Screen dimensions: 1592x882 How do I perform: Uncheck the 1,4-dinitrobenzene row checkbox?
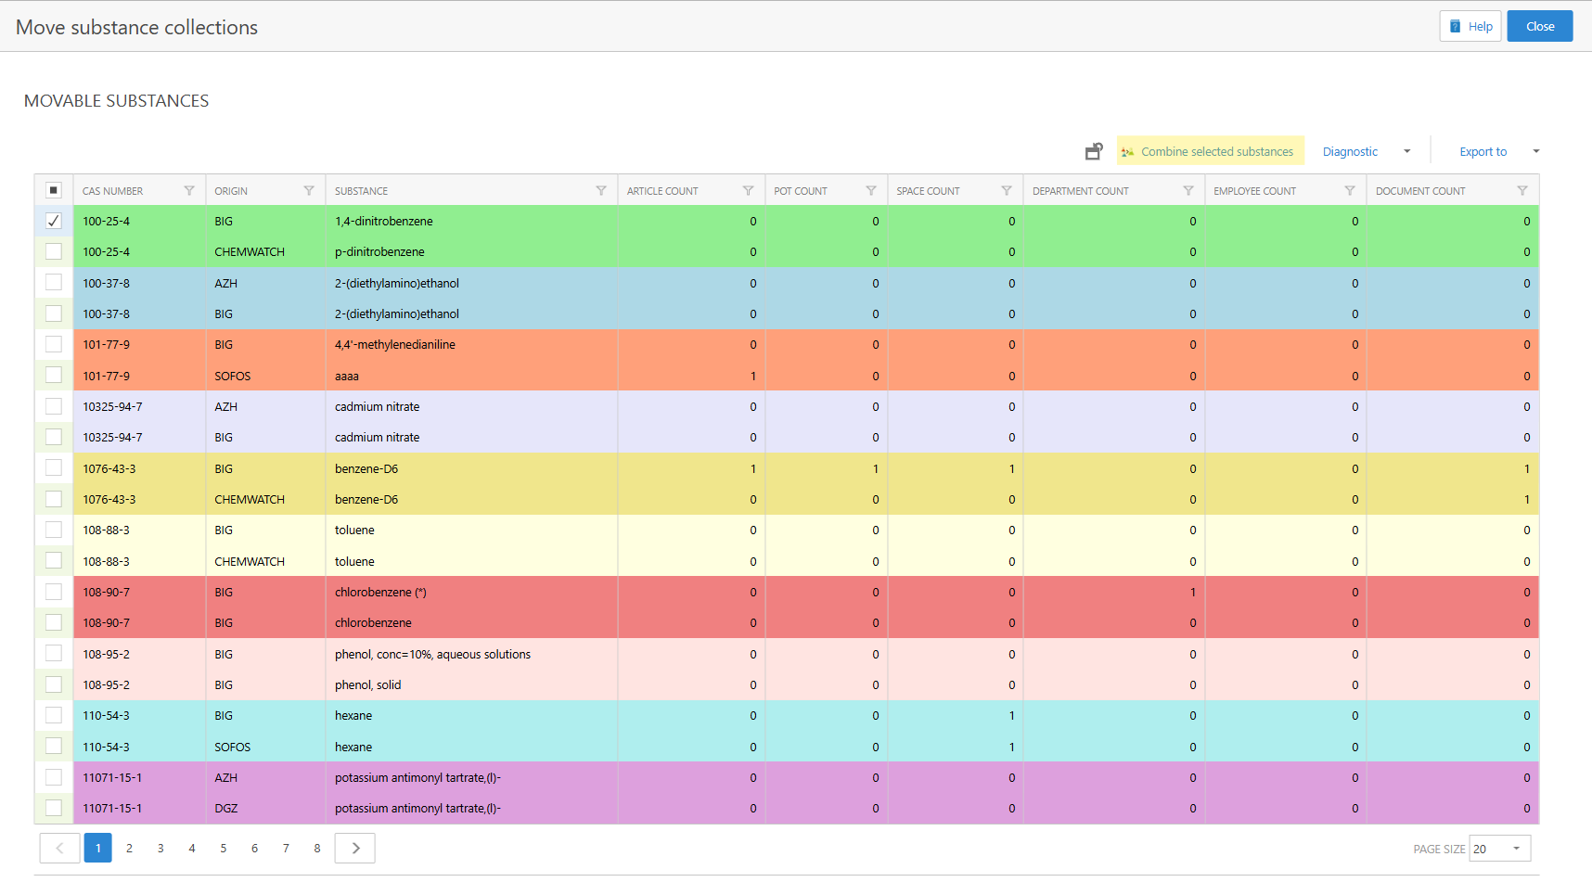pos(54,221)
